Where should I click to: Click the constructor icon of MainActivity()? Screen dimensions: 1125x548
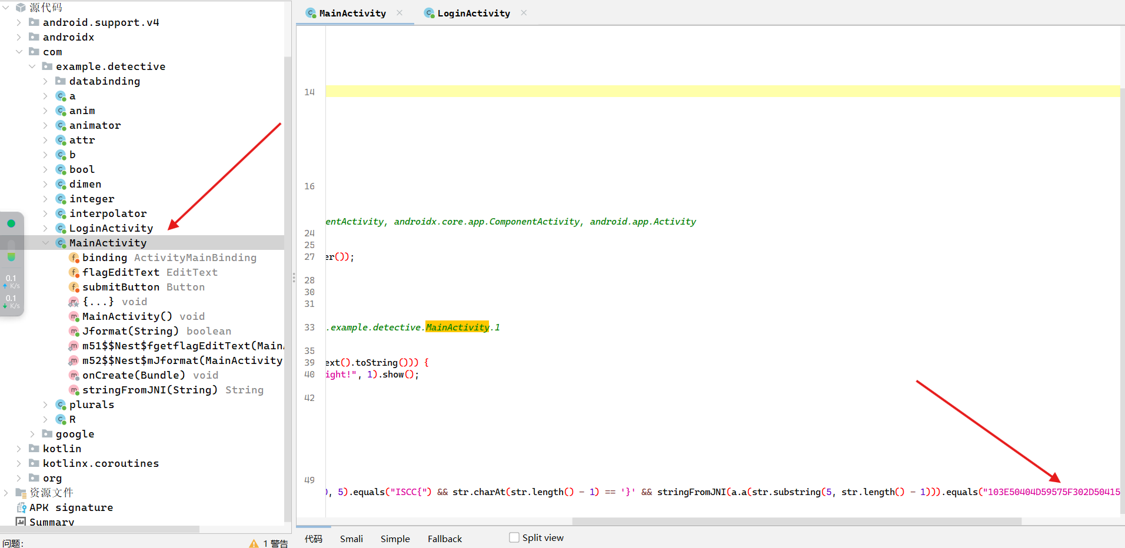coord(74,316)
